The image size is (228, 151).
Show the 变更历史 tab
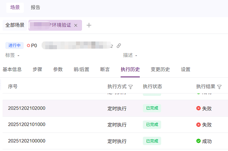coord(160,69)
